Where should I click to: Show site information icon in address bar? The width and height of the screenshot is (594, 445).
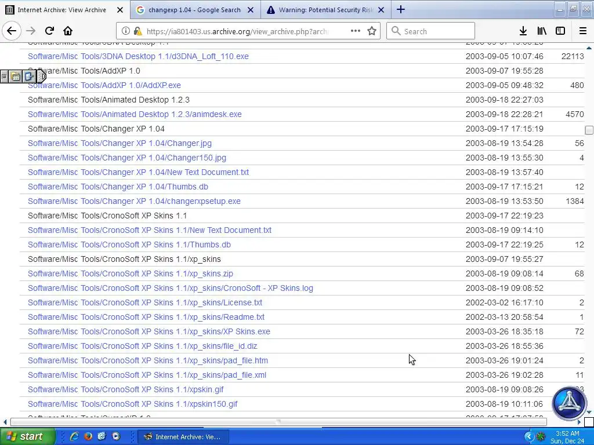pos(126,31)
